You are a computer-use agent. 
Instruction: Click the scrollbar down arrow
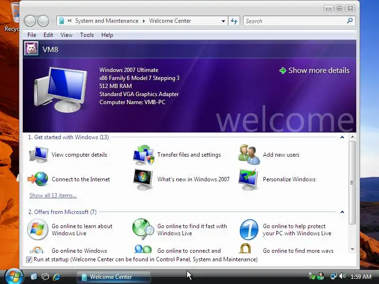point(352,249)
